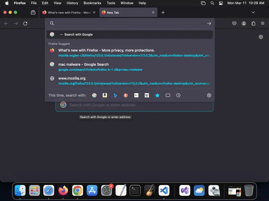Open App Store from the dock
The image size is (269, 201).
92,191
